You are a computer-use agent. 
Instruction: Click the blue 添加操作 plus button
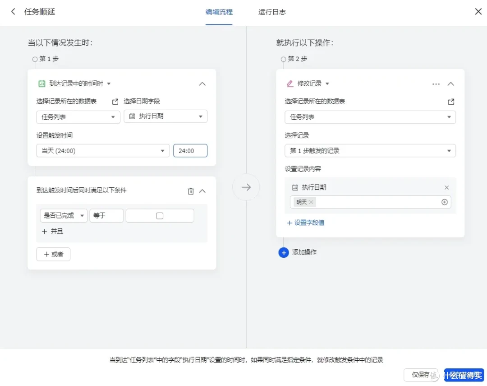pos(284,252)
